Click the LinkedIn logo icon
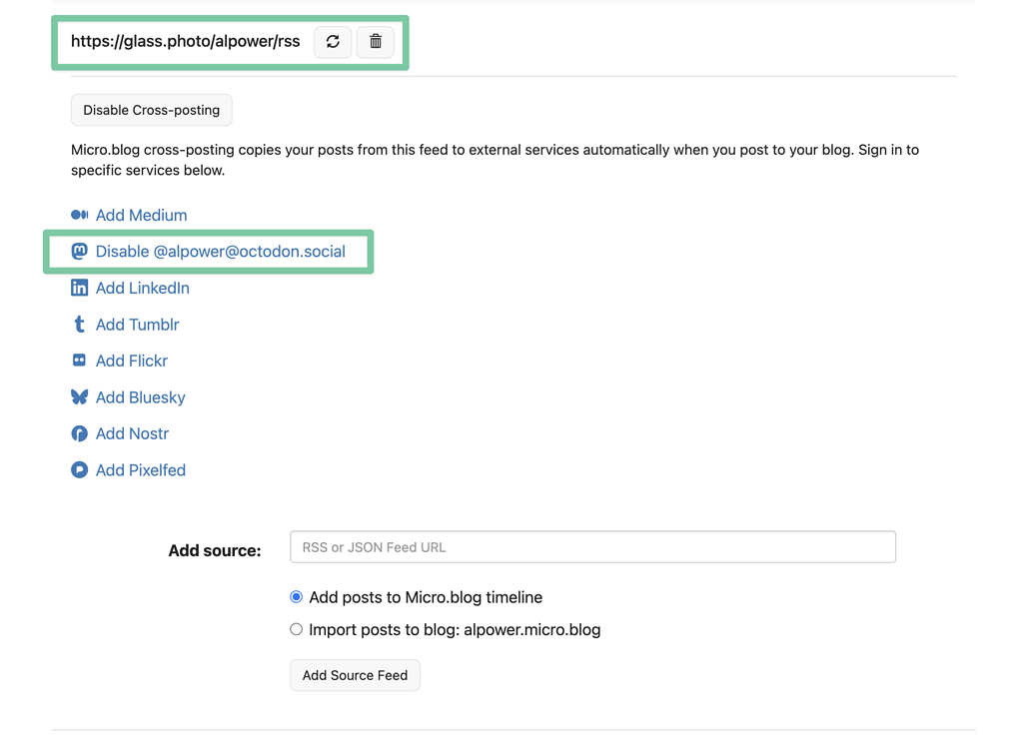This screenshot has width=1023, height=749. (80, 288)
